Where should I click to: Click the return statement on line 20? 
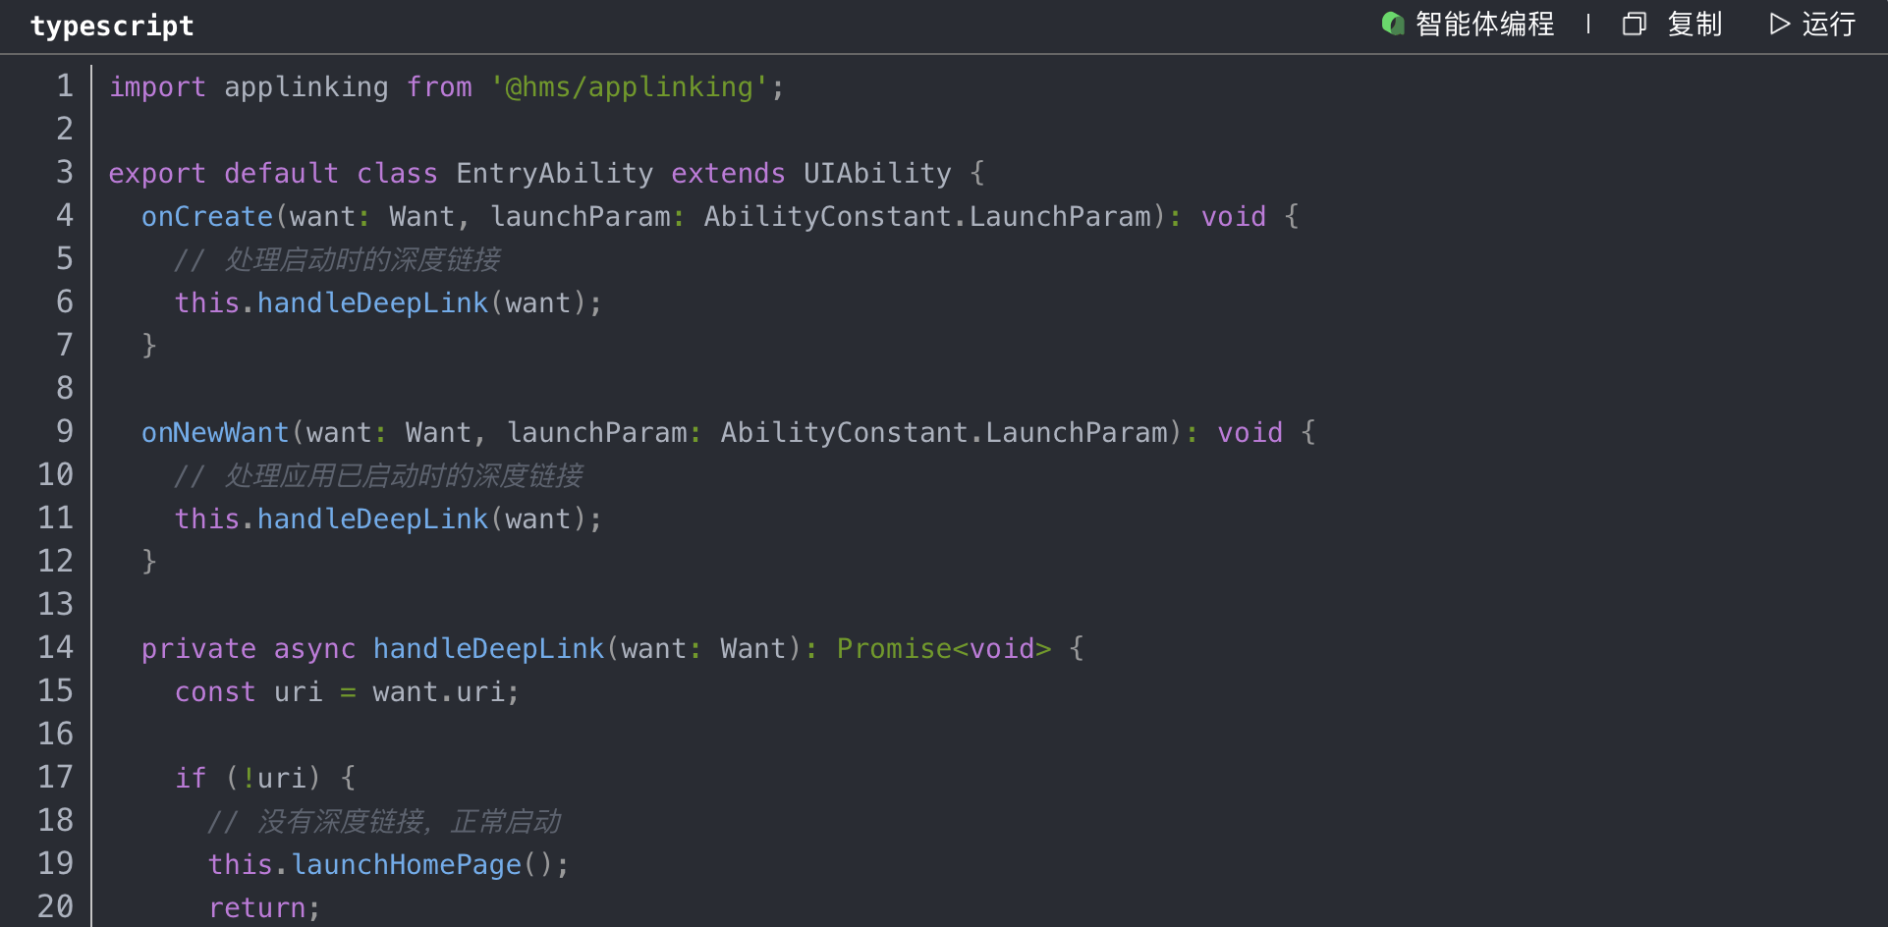(264, 908)
